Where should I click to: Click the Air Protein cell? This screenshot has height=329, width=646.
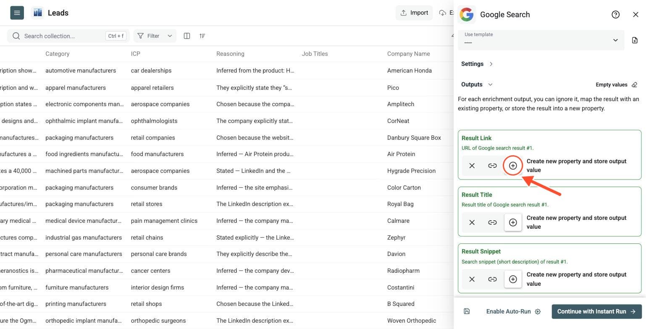coord(401,154)
